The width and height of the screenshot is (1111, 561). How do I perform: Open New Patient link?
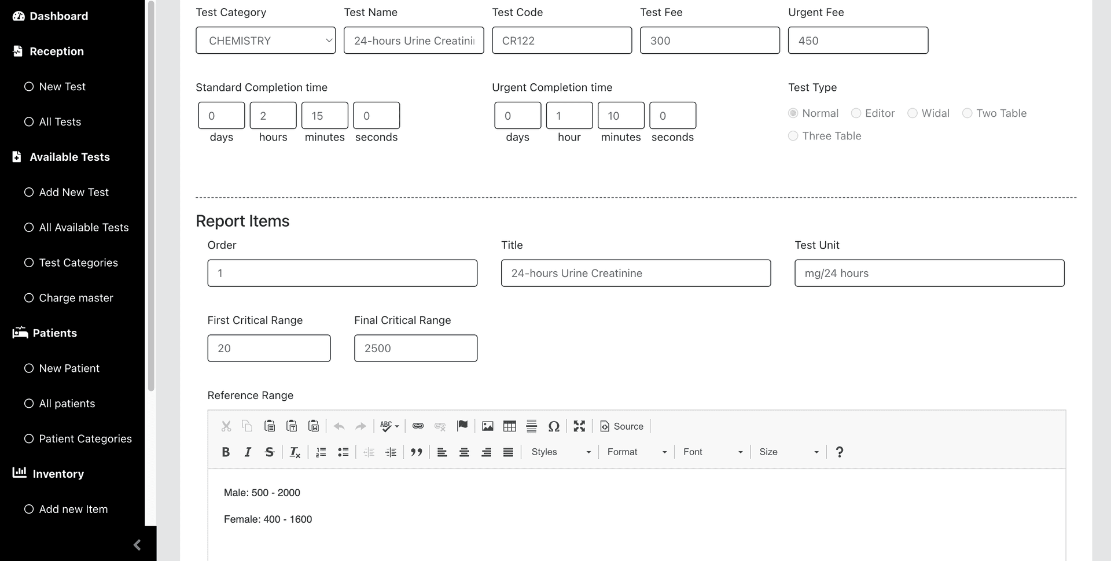pos(62,368)
